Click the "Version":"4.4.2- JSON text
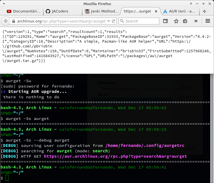The width and height of the screenshot is (214, 183). pyautogui.click(x=192, y=37)
